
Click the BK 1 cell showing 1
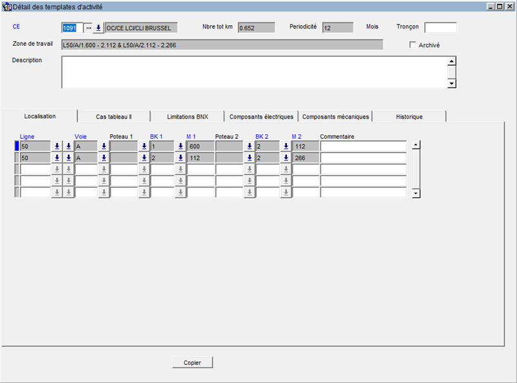(x=162, y=146)
